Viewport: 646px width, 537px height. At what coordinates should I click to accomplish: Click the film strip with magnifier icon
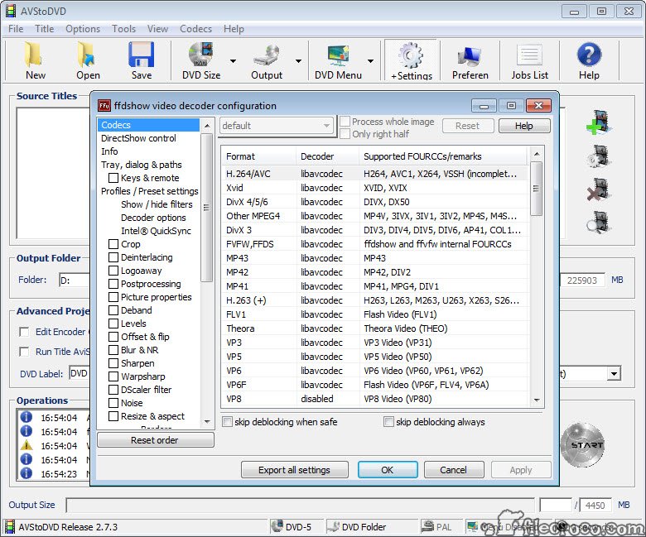600,223
